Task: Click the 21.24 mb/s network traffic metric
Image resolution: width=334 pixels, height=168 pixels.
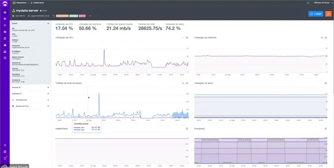Action: point(119,27)
